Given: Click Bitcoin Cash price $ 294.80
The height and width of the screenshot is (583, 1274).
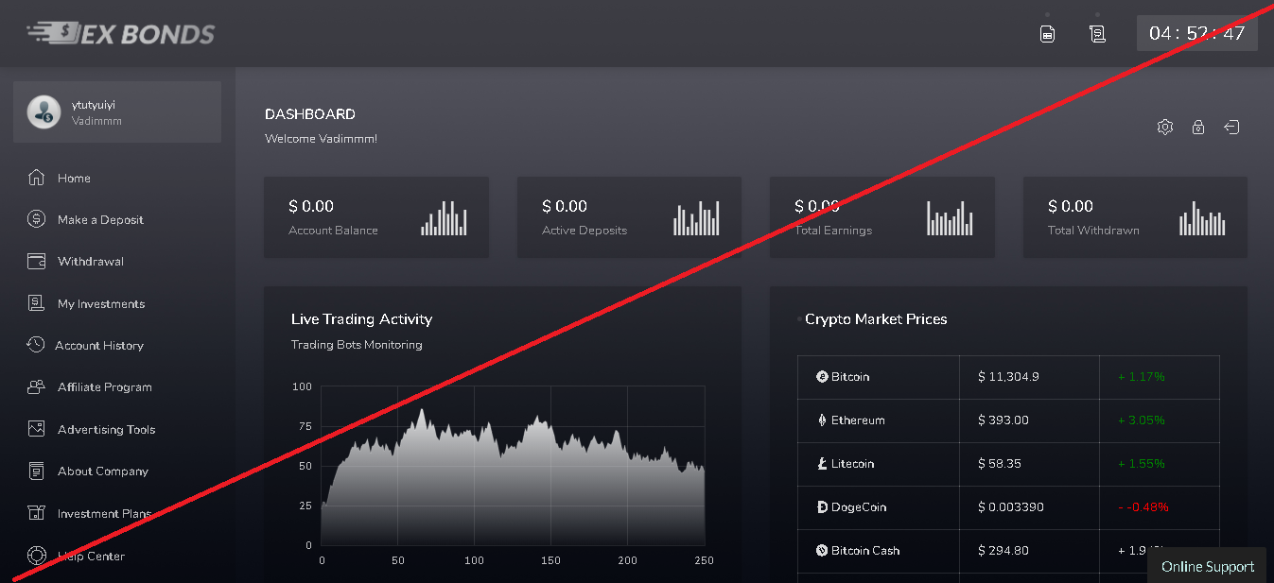Looking at the screenshot, I should point(1003,551).
